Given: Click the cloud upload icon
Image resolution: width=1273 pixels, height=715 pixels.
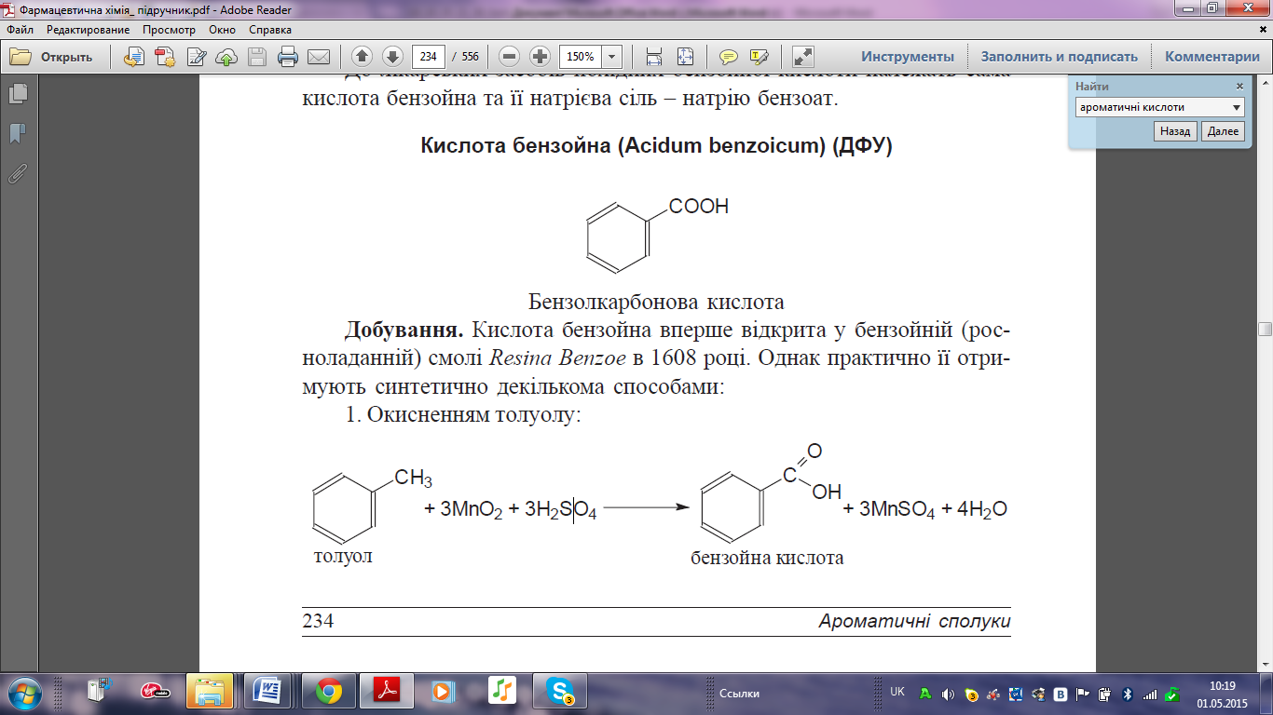Looking at the screenshot, I should coord(226,57).
